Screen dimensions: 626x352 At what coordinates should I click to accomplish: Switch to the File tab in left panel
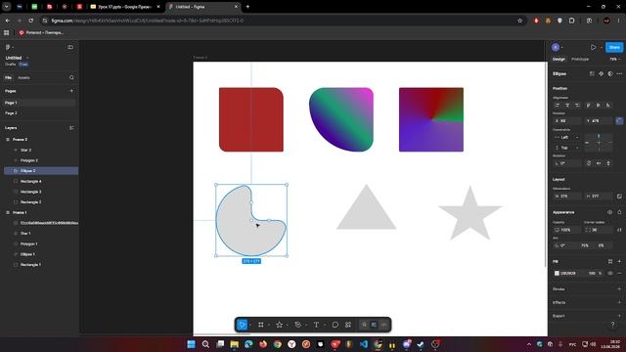click(8, 78)
